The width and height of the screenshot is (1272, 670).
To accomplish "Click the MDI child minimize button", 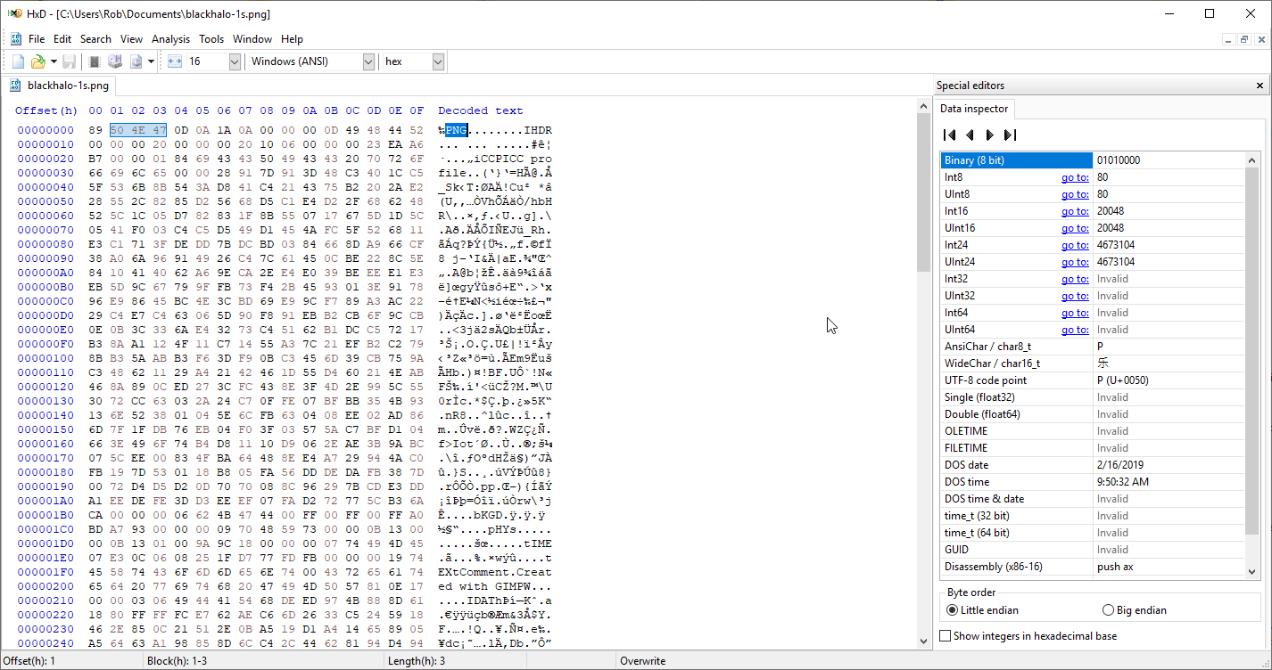I will point(1229,39).
